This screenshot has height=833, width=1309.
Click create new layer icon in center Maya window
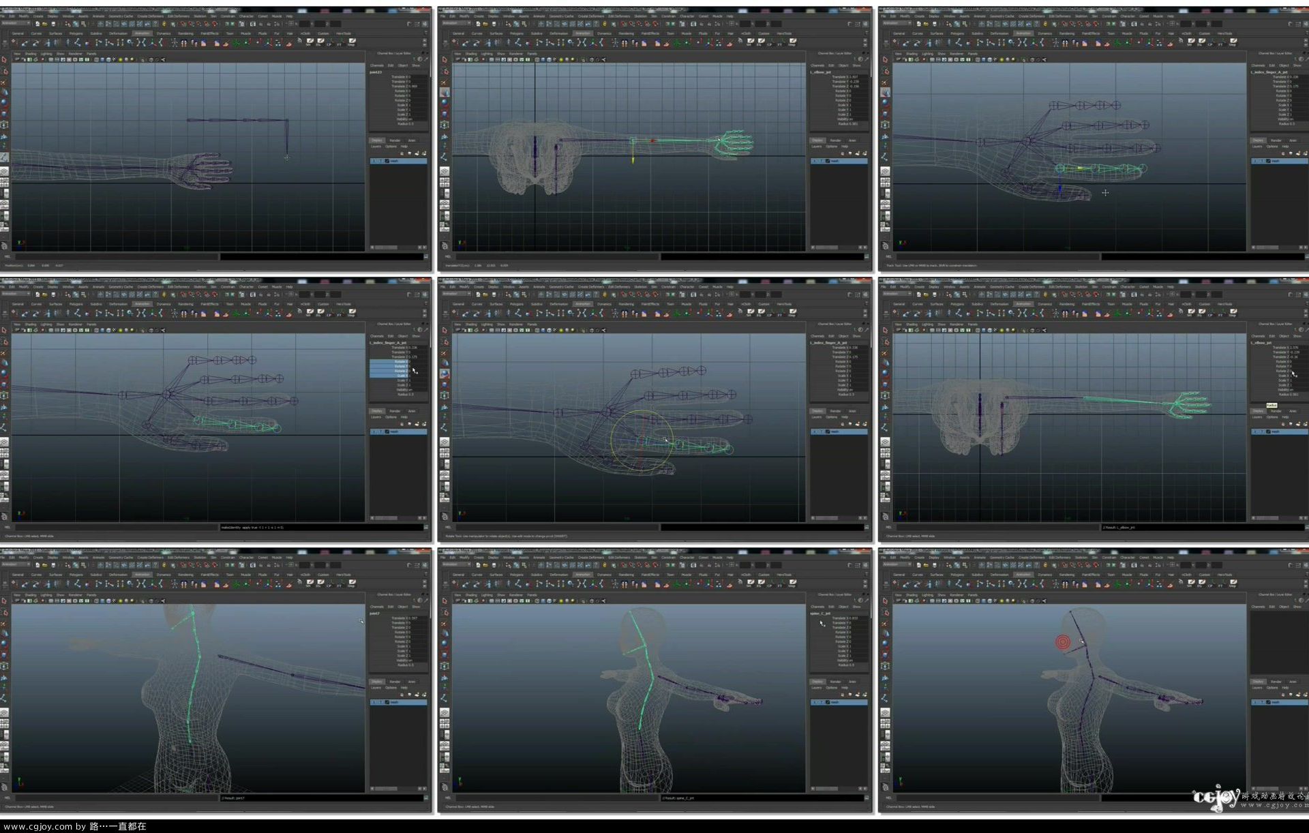857,424
